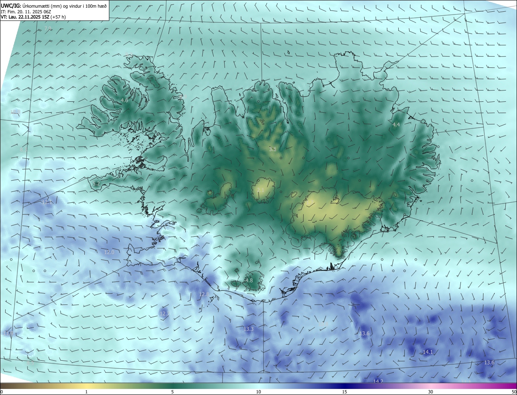
Task: Click the 5.2 value label
Action: (96, 184)
